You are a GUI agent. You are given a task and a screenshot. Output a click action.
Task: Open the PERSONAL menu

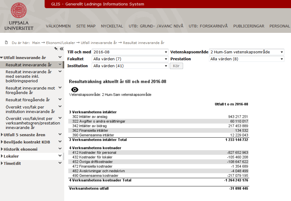280,26
